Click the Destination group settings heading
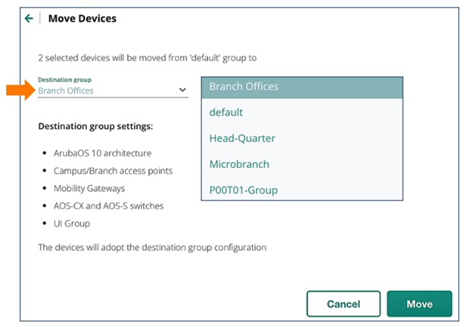This screenshot has height=327, width=464. coord(95,126)
